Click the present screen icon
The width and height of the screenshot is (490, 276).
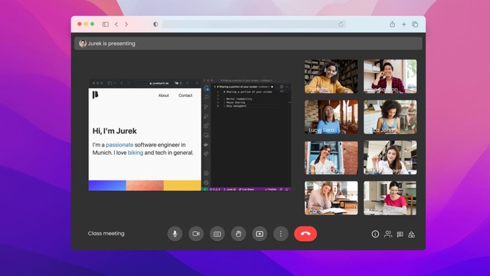259,233
